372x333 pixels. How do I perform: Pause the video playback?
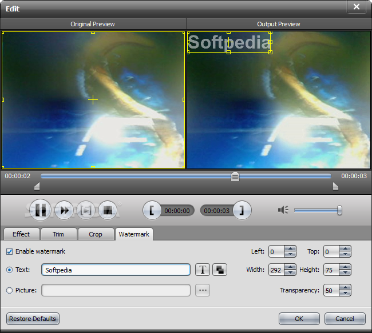click(x=40, y=210)
